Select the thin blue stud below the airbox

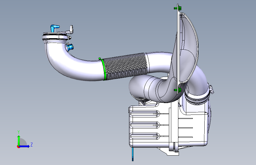click(133, 154)
